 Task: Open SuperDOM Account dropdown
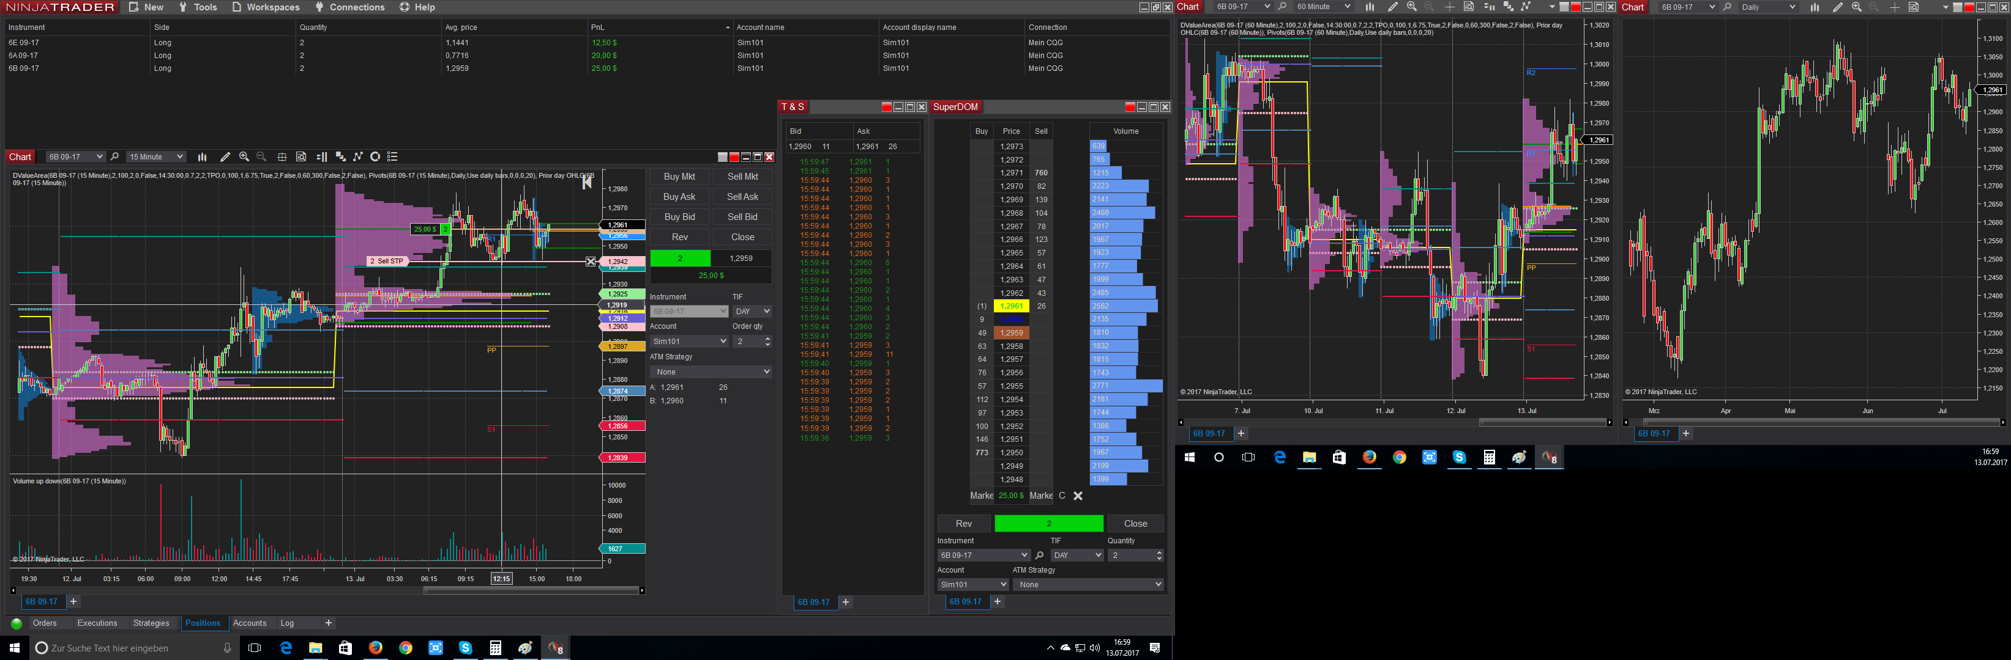972,584
